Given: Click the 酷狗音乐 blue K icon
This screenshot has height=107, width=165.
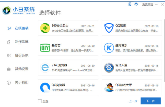Looking at the screenshot, I should (109, 48).
